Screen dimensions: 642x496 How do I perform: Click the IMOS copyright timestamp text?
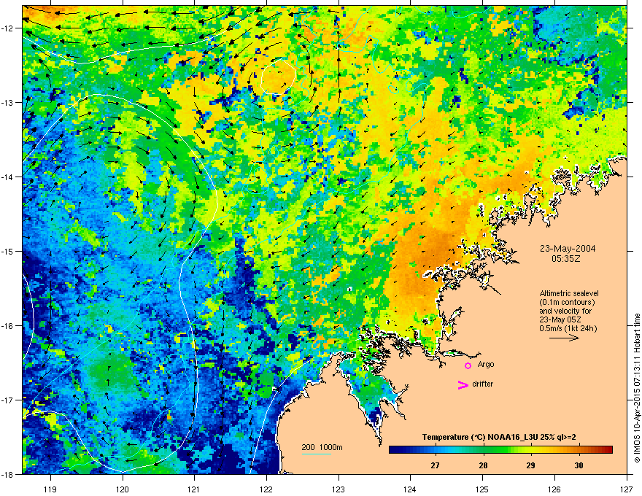click(x=637, y=388)
